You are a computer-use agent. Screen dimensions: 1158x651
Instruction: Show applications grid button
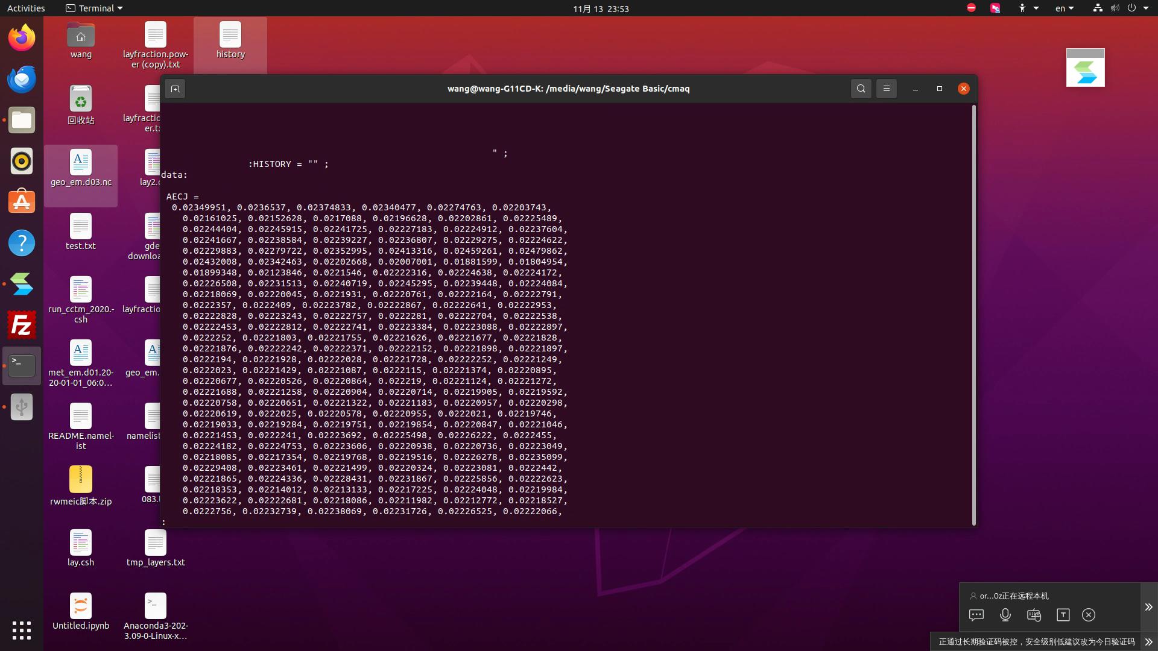tap(22, 630)
